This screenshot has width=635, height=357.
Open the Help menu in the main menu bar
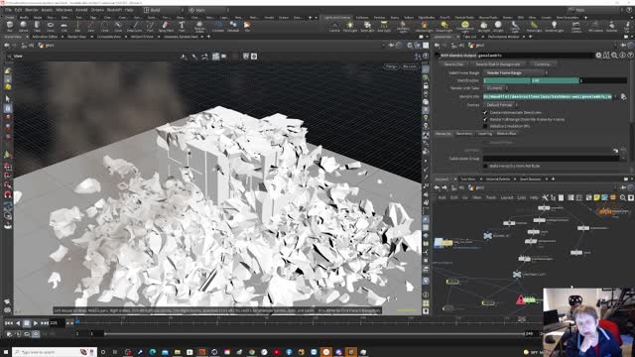pyautogui.click(x=129, y=10)
